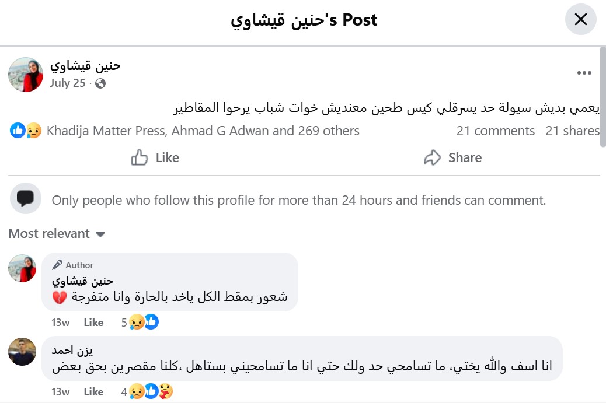Click the public globe audience icon
This screenshot has width=606, height=403.
point(100,83)
